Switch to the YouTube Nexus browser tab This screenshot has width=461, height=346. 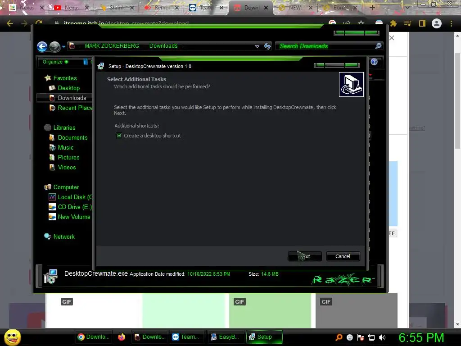pos(71,8)
